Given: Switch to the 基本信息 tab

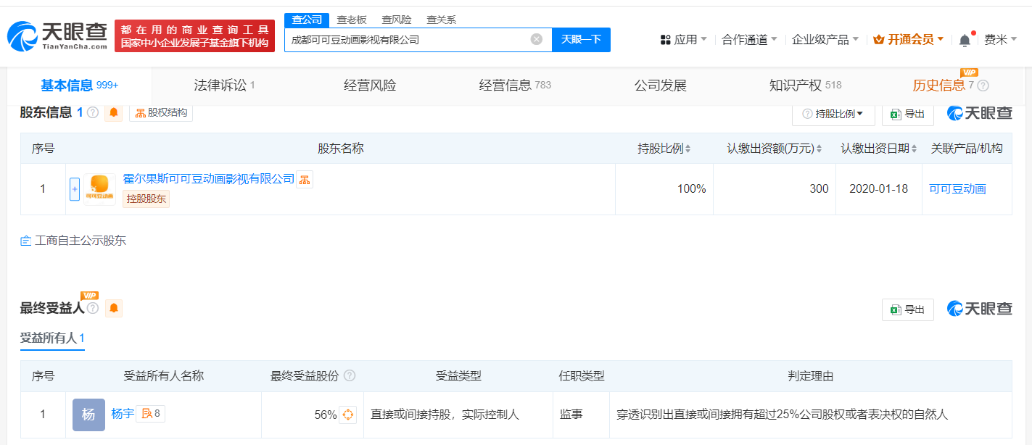Looking at the screenshot, I should coord(79,86).
